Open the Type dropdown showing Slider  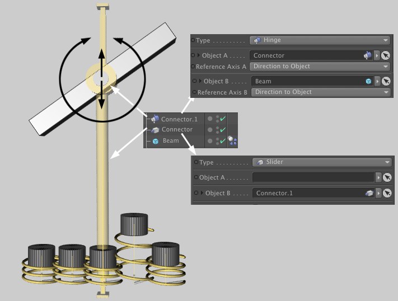coord(321,162)
